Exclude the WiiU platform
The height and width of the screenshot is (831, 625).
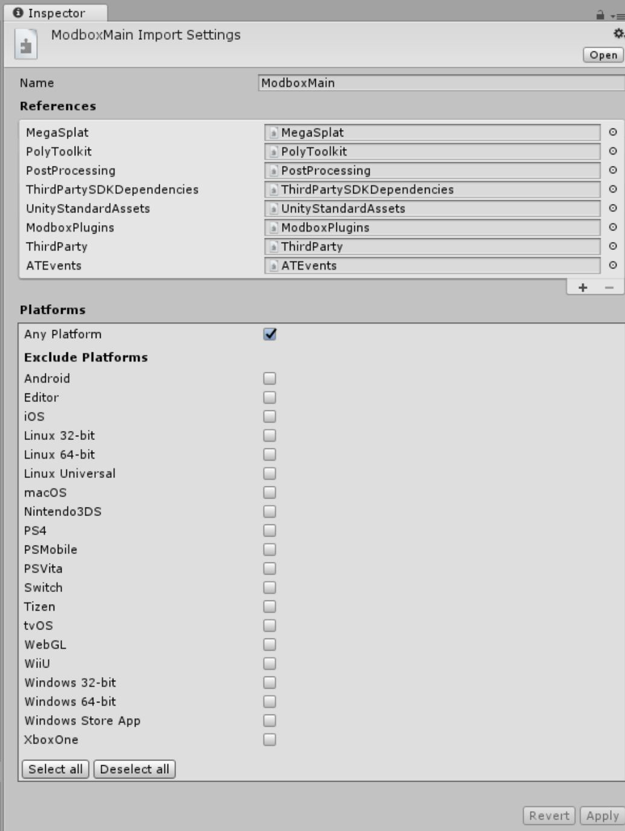(269, 664)
